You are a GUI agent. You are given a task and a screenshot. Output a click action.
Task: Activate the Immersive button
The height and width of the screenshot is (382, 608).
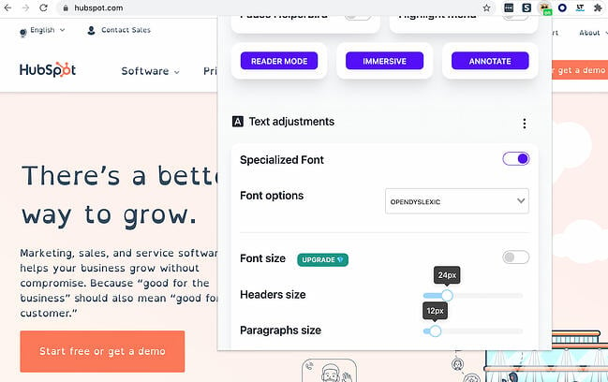[384, 61]
